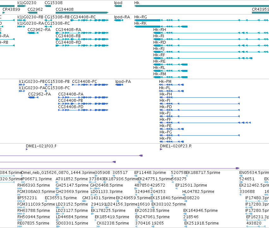Click the Hk-RE transcript label
This screenshot has width=269, height=228.
pyautogui.click(x=159, y=61)
